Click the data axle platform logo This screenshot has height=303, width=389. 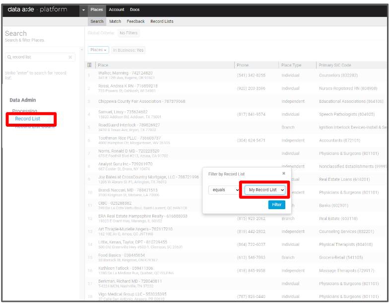pos(37,9)
